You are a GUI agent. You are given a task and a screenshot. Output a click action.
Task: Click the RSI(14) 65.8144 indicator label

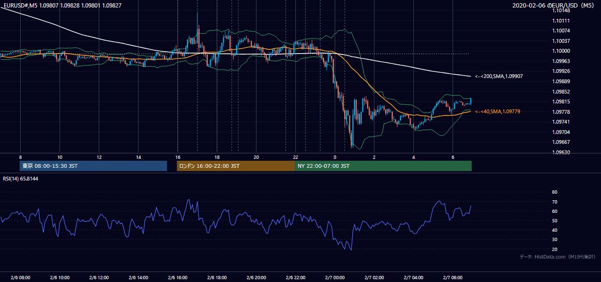point(20,179)
